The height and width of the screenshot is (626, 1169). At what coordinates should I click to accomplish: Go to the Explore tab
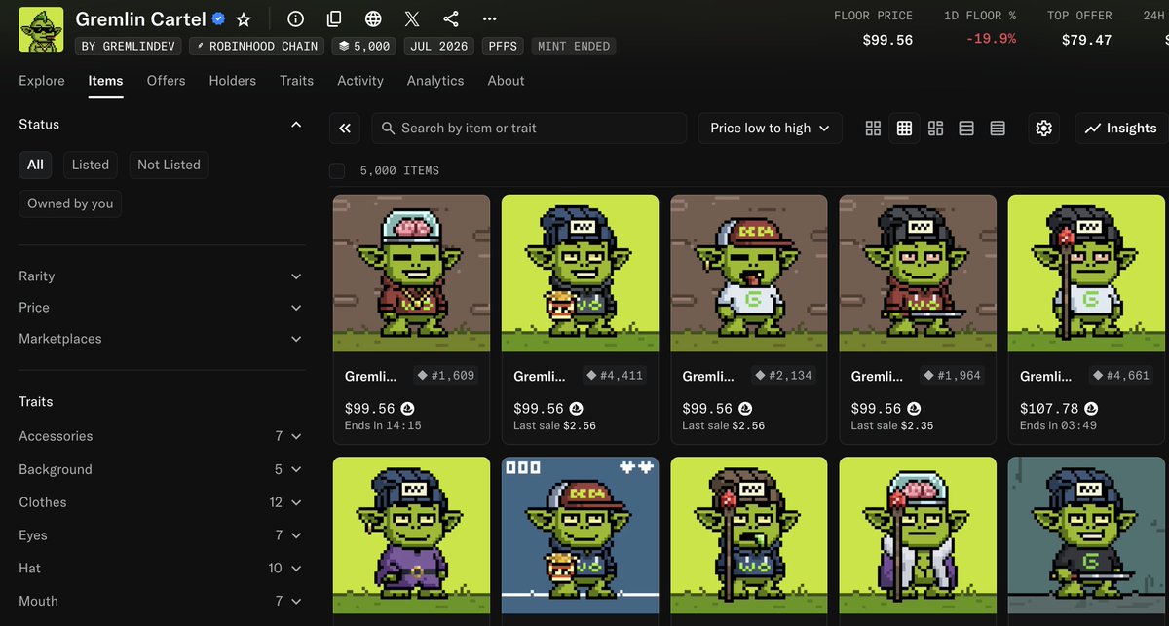pyautogui.click(x=42, y=81)
